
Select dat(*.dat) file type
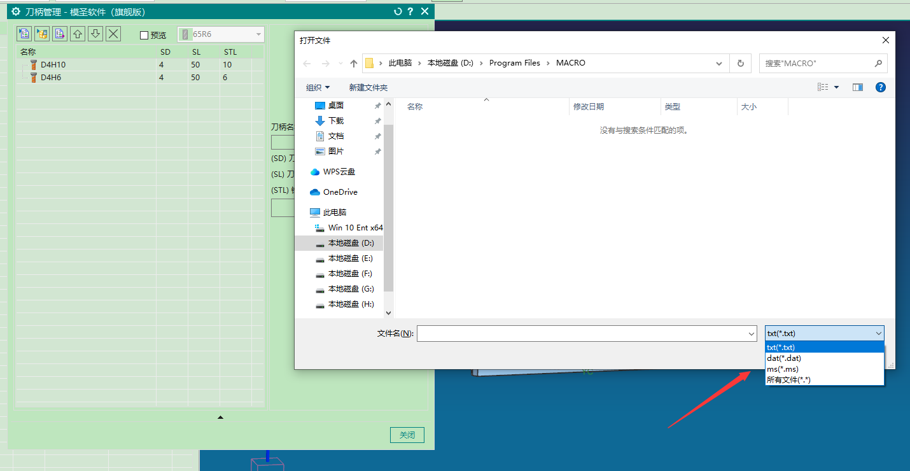825,358
